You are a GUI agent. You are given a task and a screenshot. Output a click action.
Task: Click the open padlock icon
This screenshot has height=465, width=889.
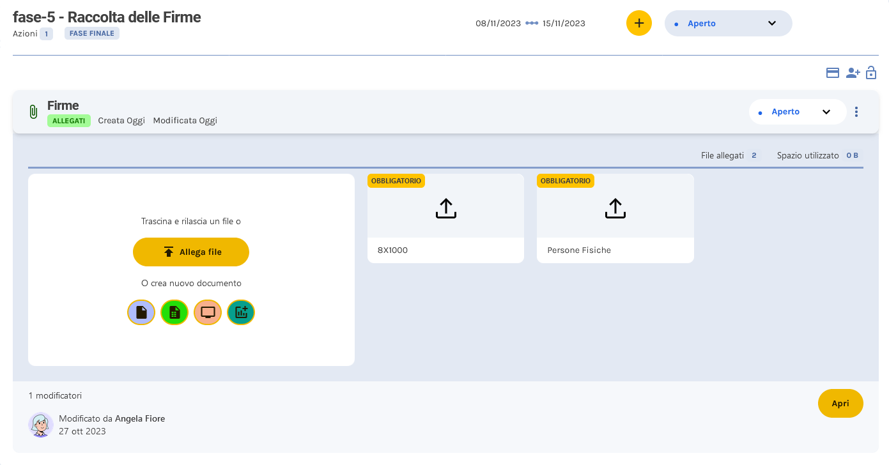click(871, 73)
